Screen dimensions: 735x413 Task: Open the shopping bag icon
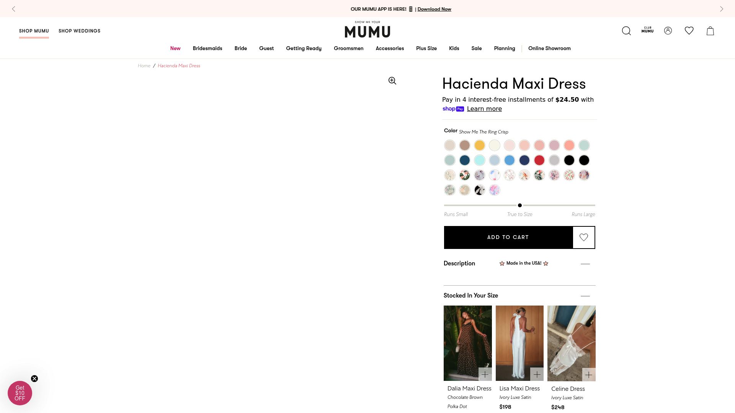coord(710,31)
